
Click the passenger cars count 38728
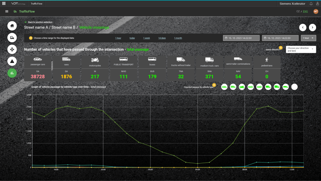point(38,77)
